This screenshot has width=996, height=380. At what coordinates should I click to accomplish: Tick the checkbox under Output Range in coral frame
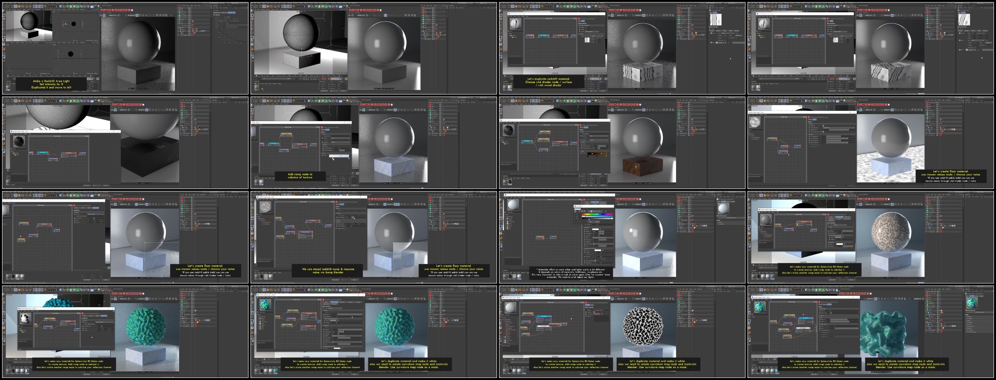829,330
